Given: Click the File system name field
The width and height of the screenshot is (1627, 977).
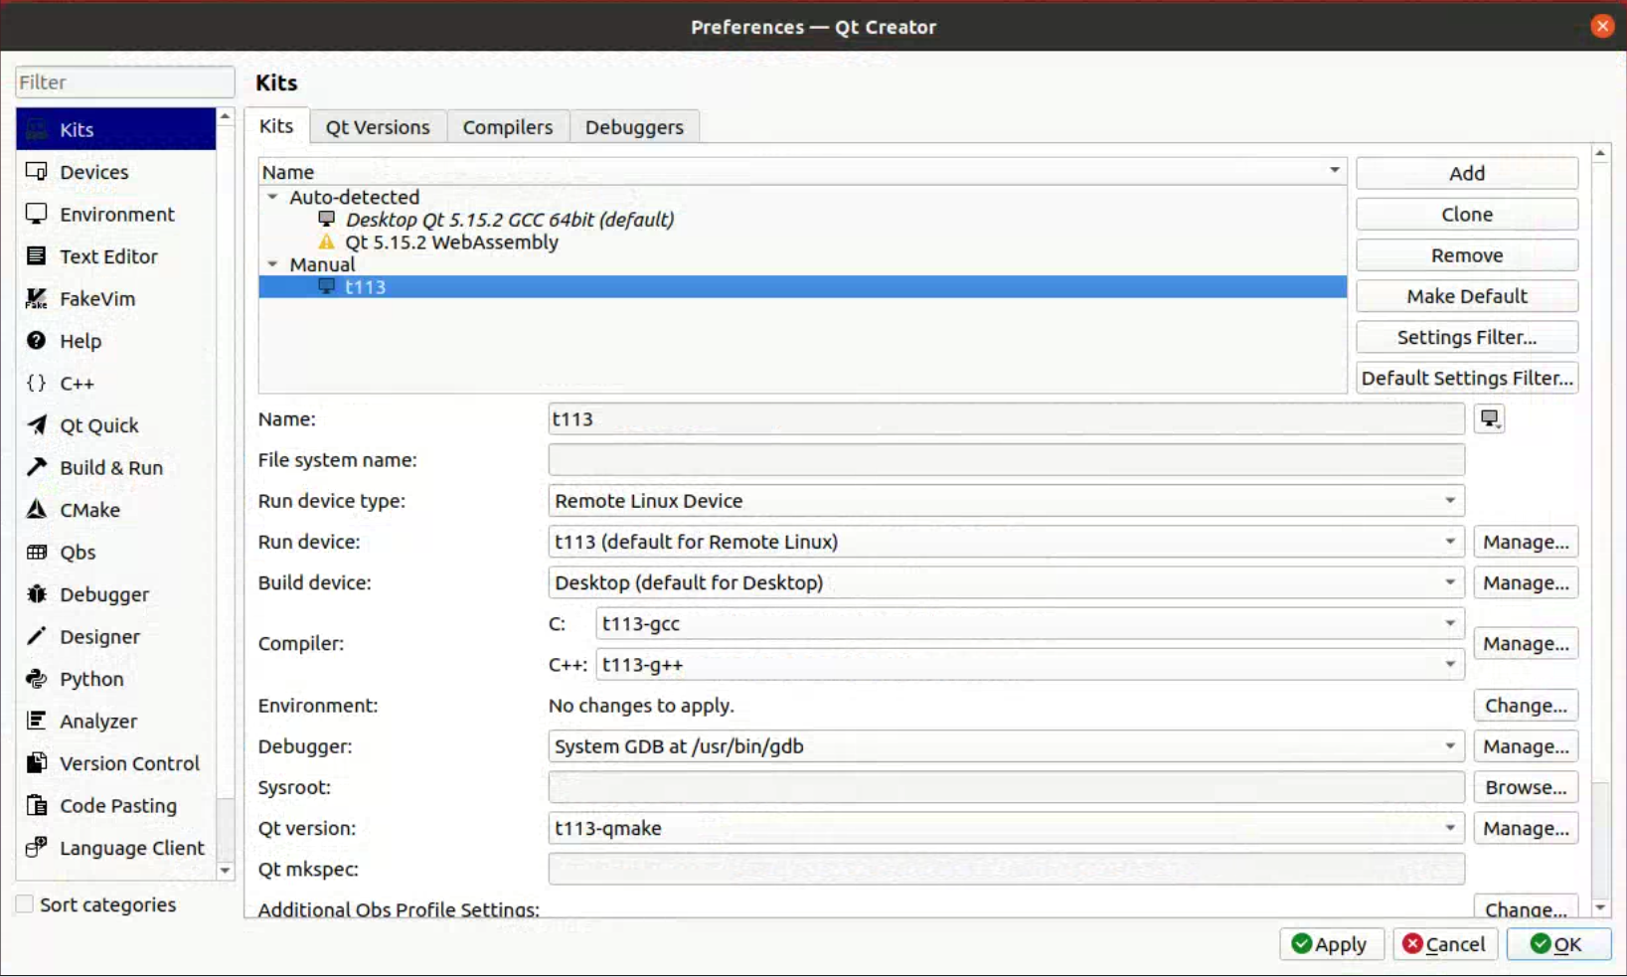Looking at the screenshot, I should coord(1006,459).
